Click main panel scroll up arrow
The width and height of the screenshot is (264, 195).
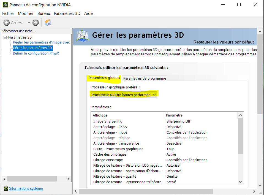260,31
